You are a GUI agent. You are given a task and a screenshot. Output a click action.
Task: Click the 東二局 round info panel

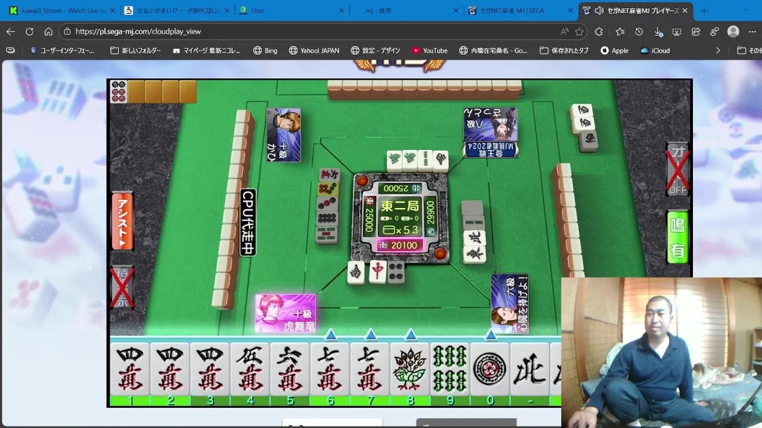coord(400,217)
